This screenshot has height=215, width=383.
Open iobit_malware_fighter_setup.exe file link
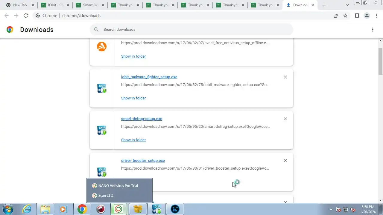(x=149, y=77)
